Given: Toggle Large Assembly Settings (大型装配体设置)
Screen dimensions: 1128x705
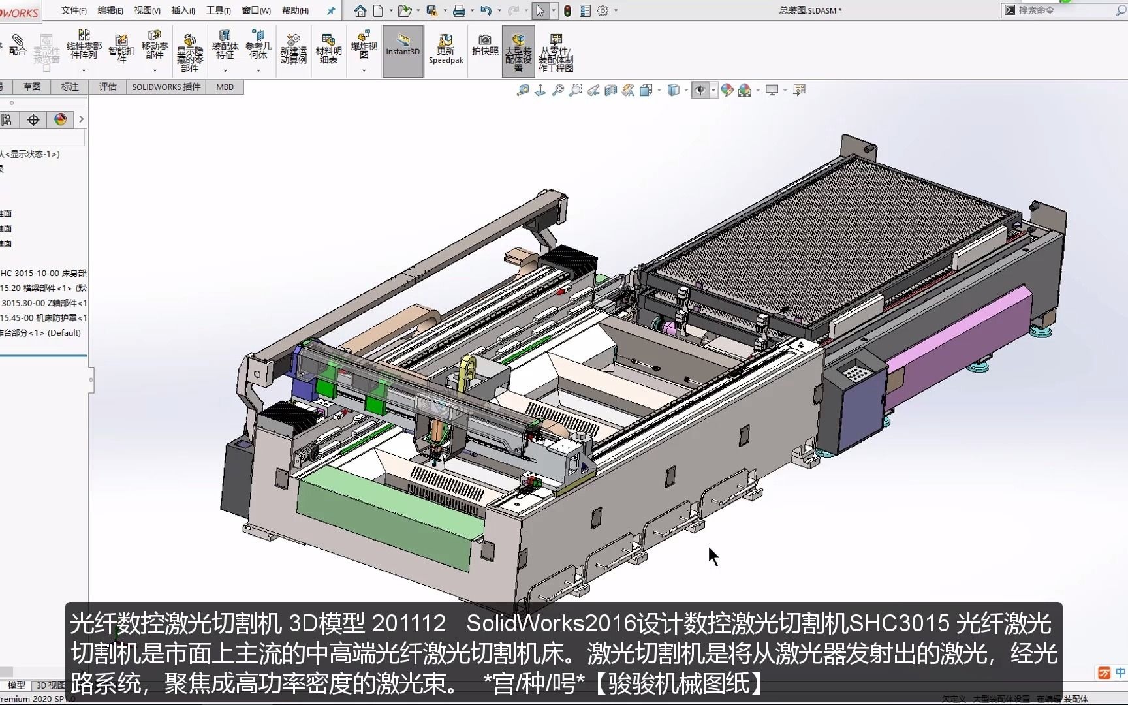Looking at the screenshot, I should coord(518,51).
